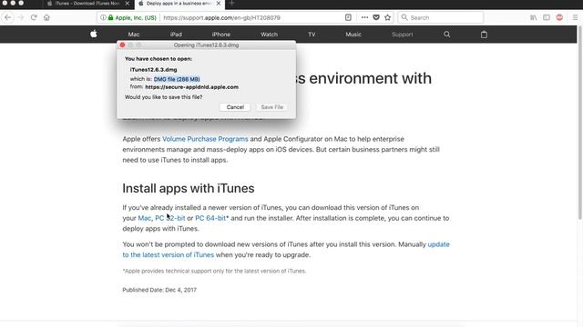Open iPad in Apple navigation bar
The image size is (583, 327).
pyautogui.click(x=176, y=35)
